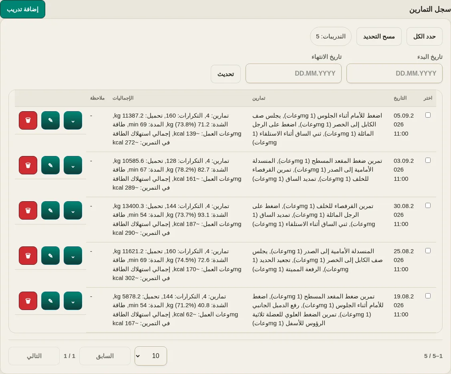The image size is (451, 374).
Task: Delete the 25.08.2026 workout with trash icon
Action: 28,255
